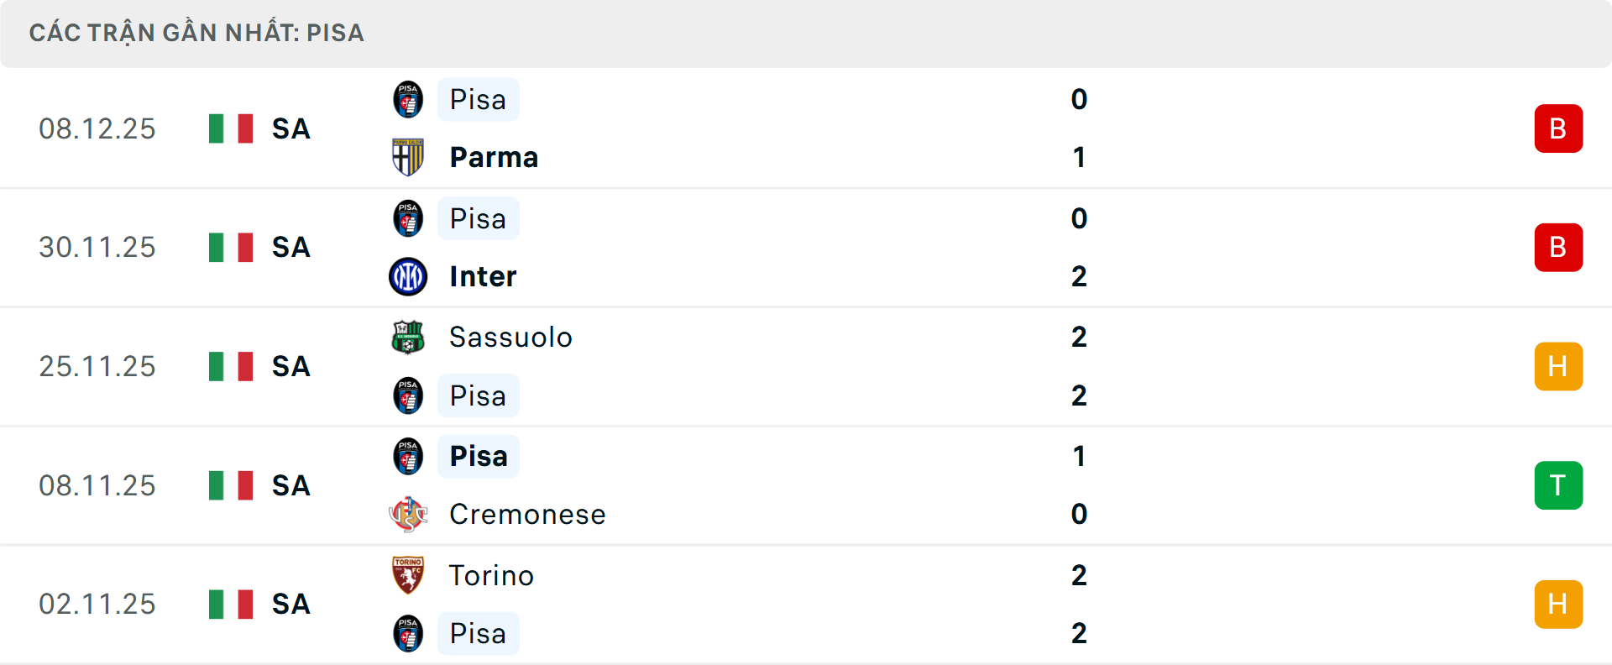Open the Torino team link

coord(491,575)
